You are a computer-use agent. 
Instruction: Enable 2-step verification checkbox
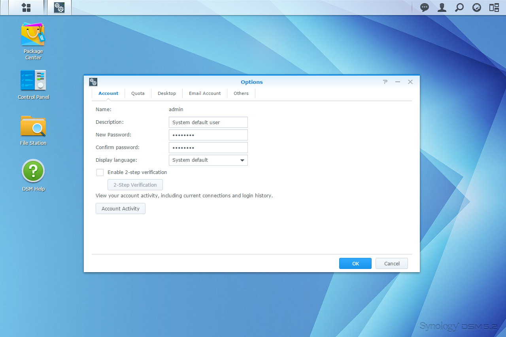tap(100, 172)
